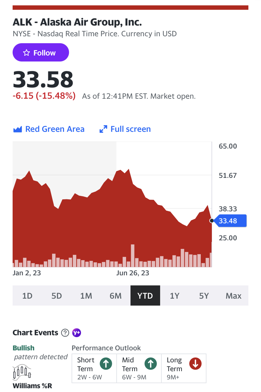This screenshot has width=261, height=392.
Task: Select the YTD time range tab
Action: (145, 295)
